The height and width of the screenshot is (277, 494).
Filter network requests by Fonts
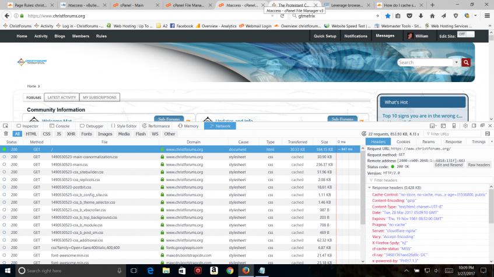[x=86, y=134]
